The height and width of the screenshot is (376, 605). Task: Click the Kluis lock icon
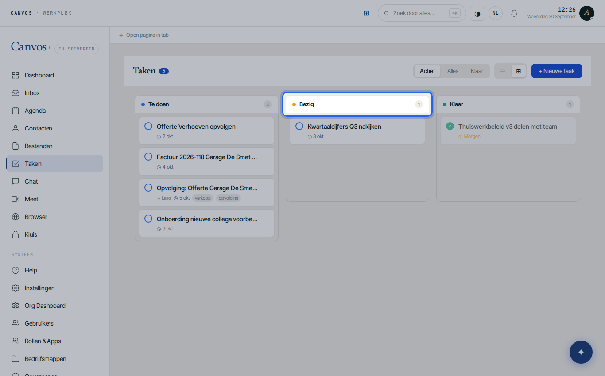point(16,234)
